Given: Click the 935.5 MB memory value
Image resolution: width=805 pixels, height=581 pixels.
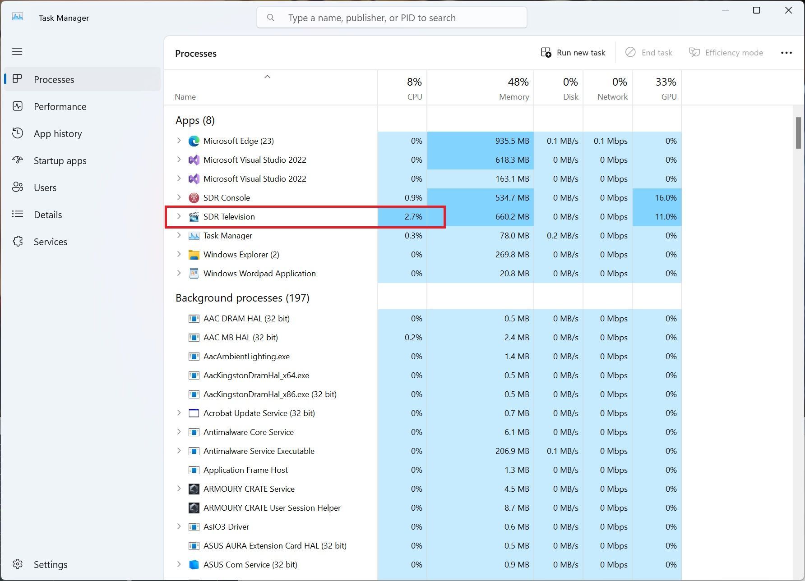Looking at the screenshot, I should tap(512, 141).
